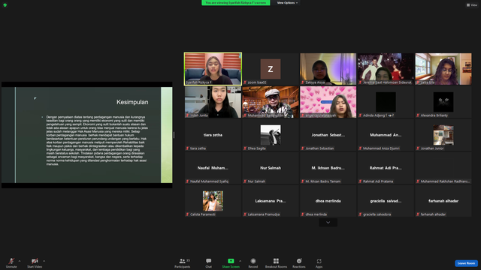Viewport: 481px width, 270px height.
Task: Click muted mic icon beside dhea merlinda label
Action: point(303,214)
